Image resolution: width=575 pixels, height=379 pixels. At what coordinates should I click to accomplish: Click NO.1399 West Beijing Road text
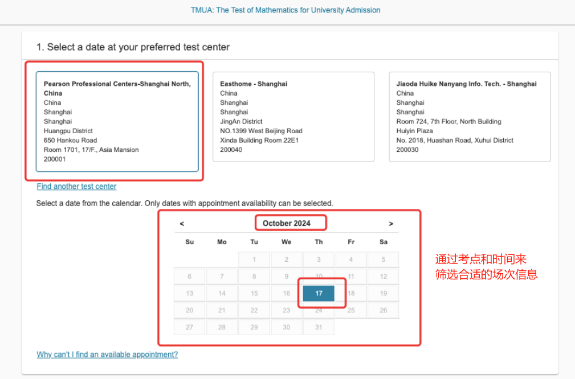click(x=261, y=131)
